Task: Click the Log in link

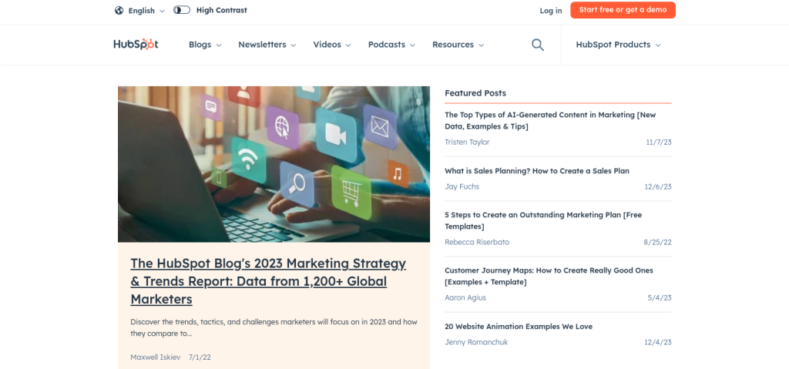Action: 551,11
